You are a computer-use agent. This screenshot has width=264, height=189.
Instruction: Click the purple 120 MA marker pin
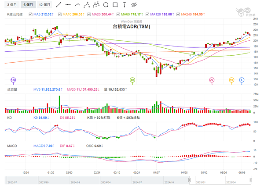tap(13, 80)
